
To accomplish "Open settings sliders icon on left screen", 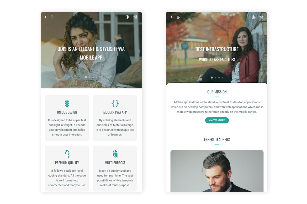I will [135, 17].
